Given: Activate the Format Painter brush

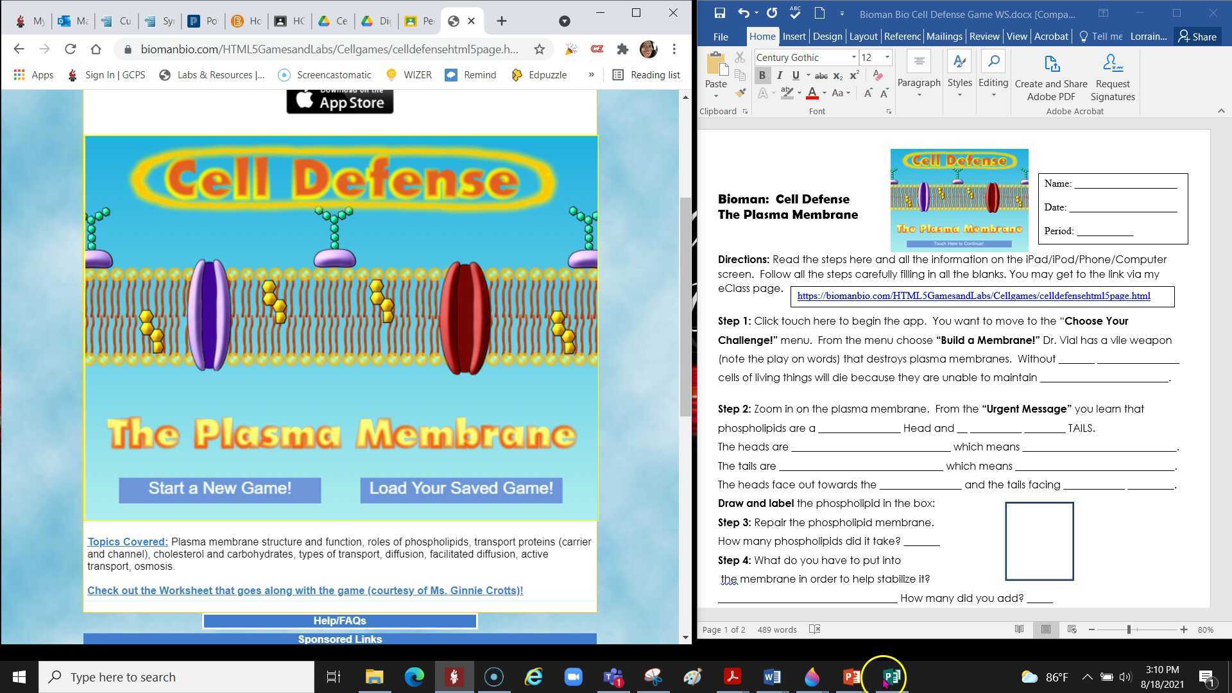Looking at the screenshot, I should (740, 93).
